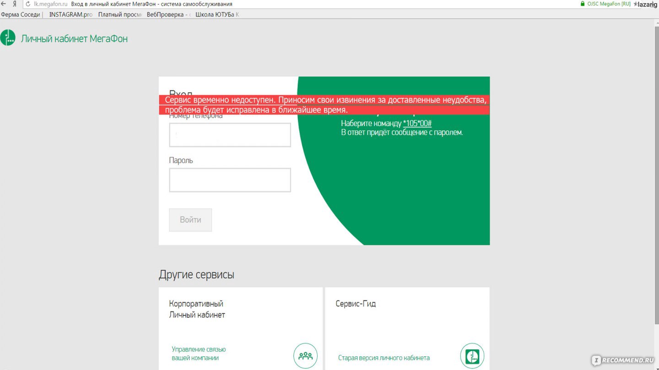Open the ВебПроверка bookmark
Screen dimensions: 659x370
(168, 15)
